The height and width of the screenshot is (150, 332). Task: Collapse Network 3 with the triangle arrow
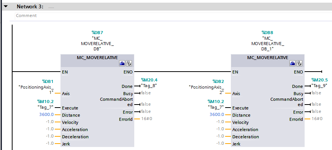[x=5, y=6]
